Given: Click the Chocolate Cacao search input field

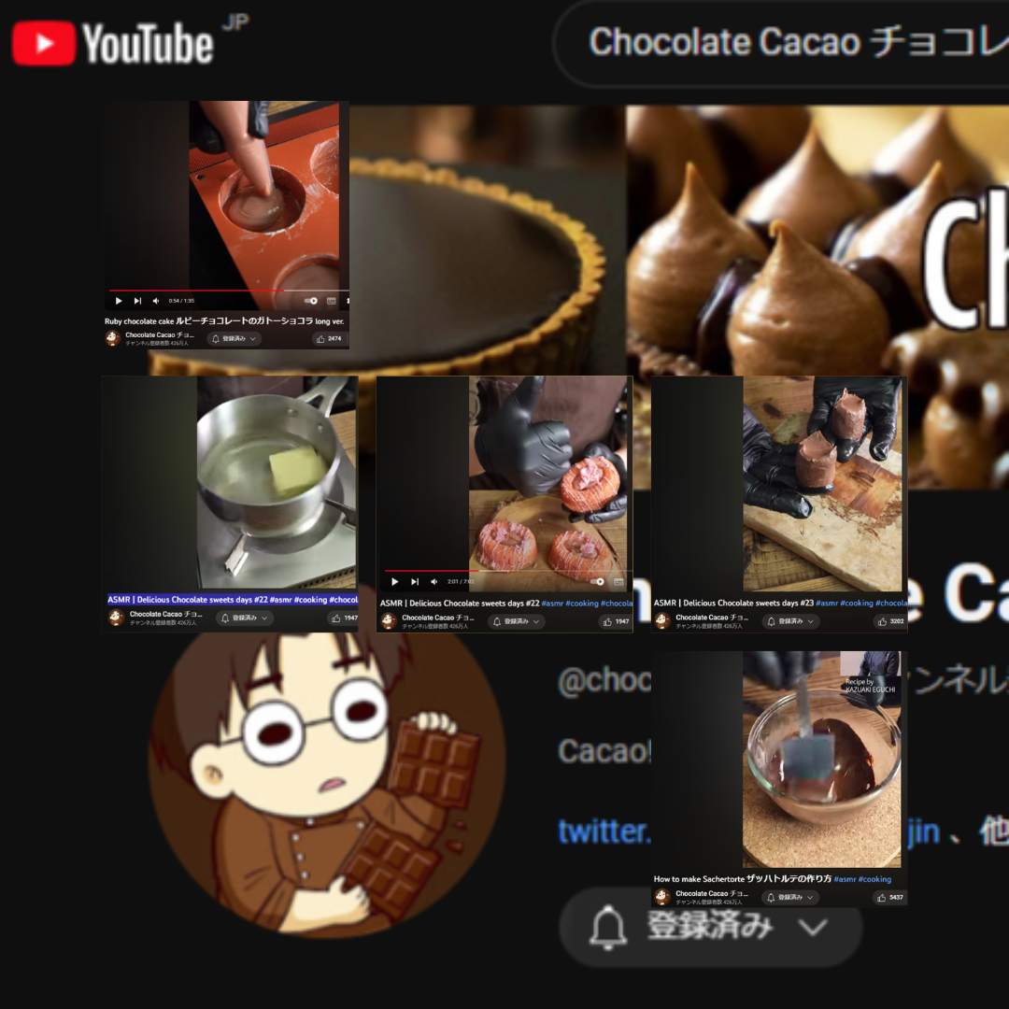Looking at the screenshot, I should point(781,42).
